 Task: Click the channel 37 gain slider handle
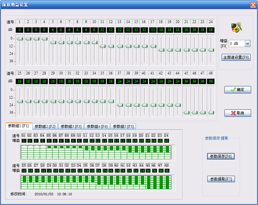pyautogui.click(x=119, y=105)
